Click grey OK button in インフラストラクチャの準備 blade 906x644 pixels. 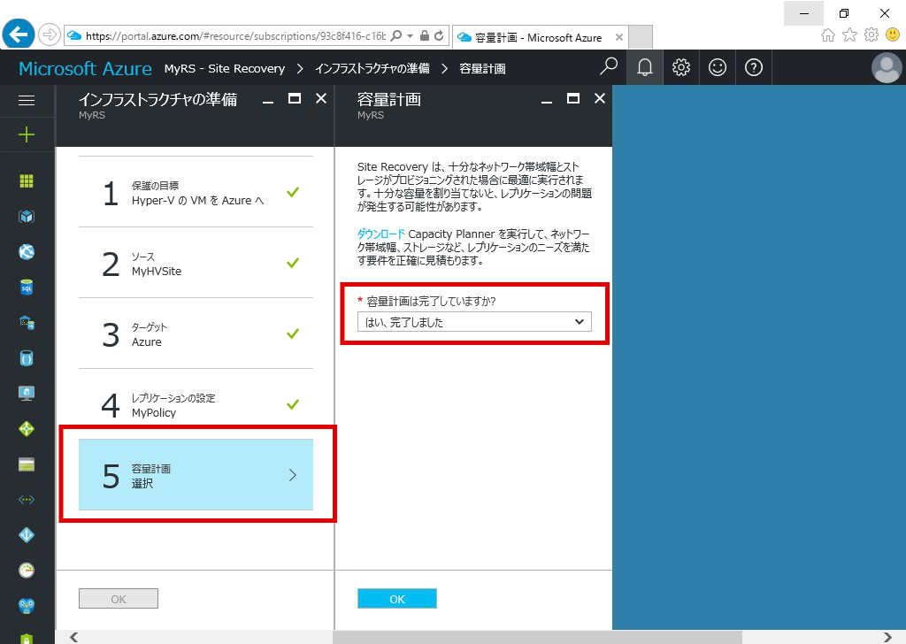(x=119, y=599)
